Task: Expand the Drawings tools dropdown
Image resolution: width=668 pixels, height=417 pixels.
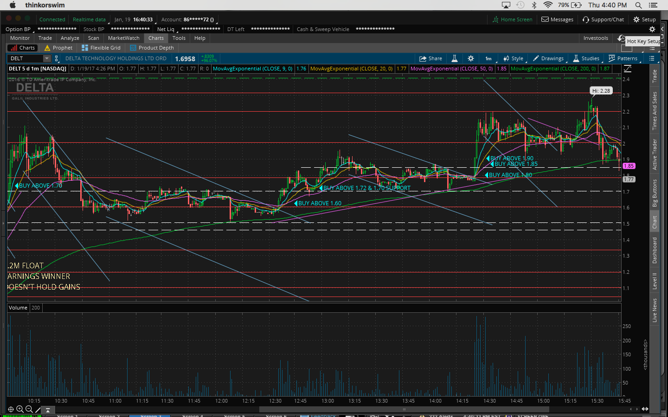Action: [548, 58]
